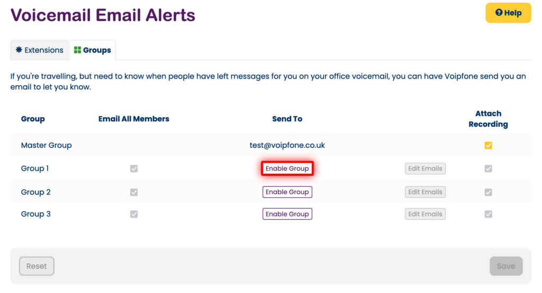The width and height of the screenshot is (542, 293).
Task: Toggle Attach Recording for Group 1
Action: (x=488, y=169)
